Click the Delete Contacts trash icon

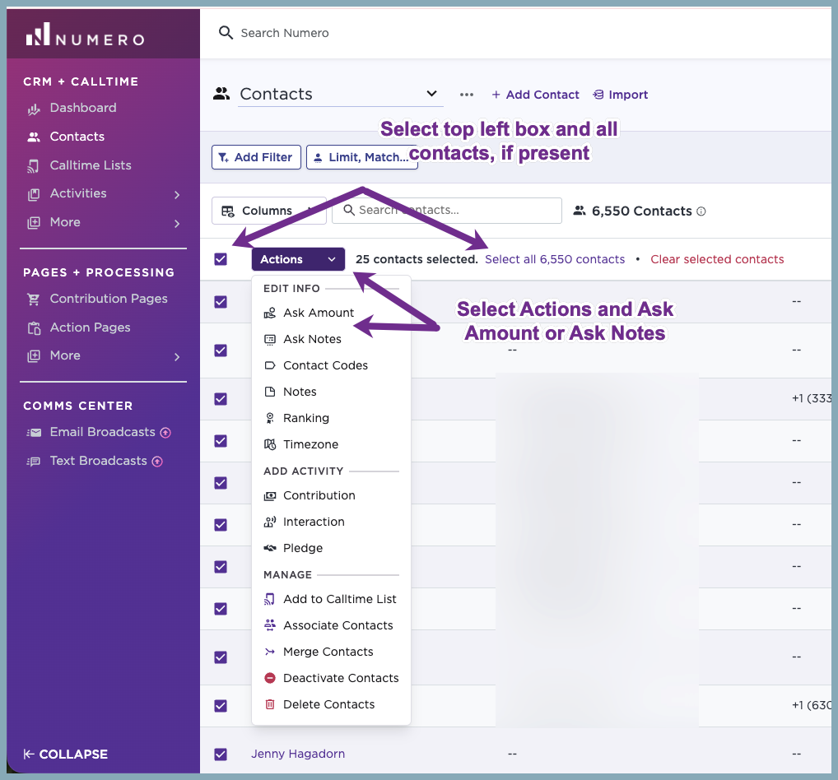point(270,704)
